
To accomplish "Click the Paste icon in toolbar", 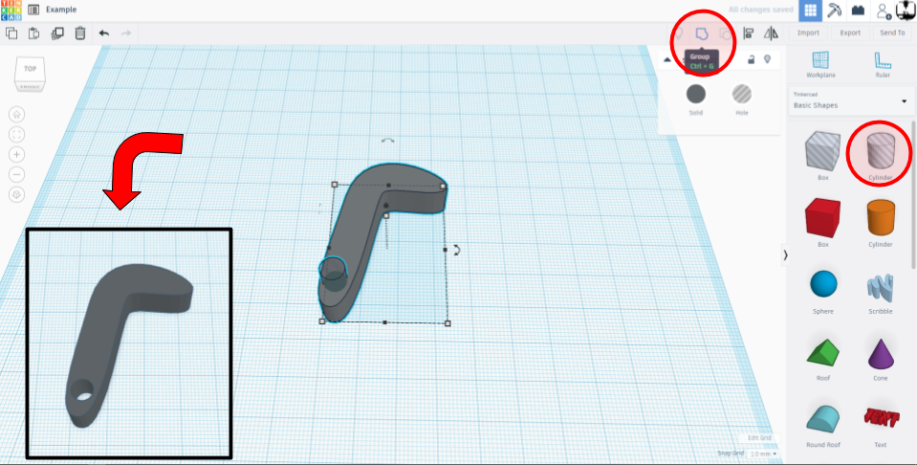I will (34, 33).
